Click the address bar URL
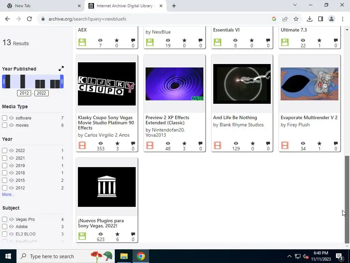This screenshot has width=350, height=263. [87, 19]
